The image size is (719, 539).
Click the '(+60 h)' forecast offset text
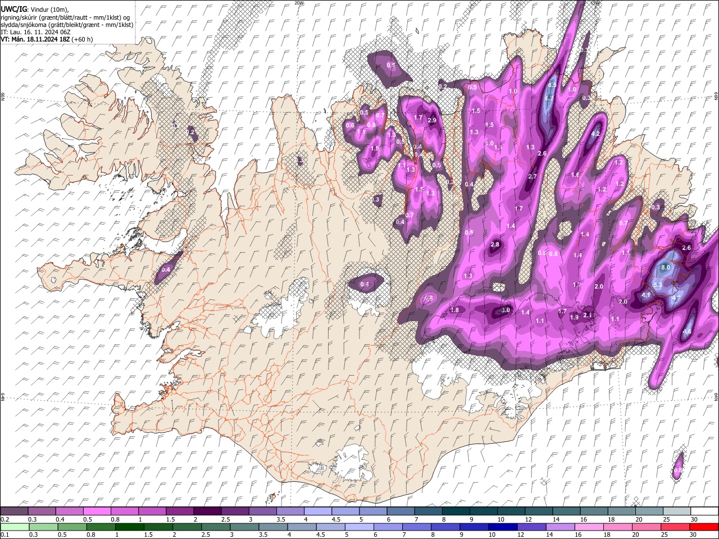(82, 39)
